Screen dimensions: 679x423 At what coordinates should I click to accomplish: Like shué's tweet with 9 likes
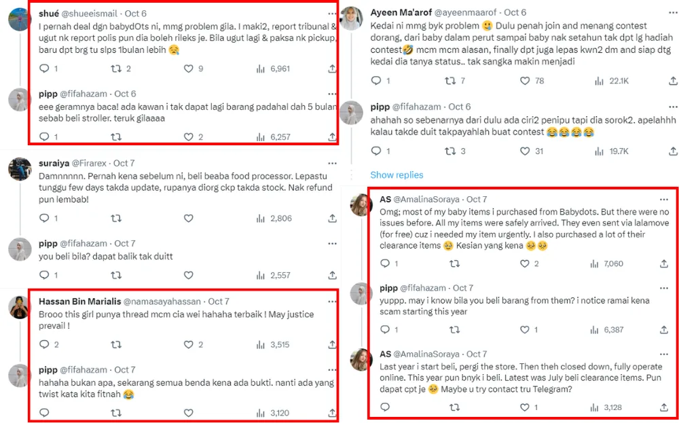click(x=189, y=69)
